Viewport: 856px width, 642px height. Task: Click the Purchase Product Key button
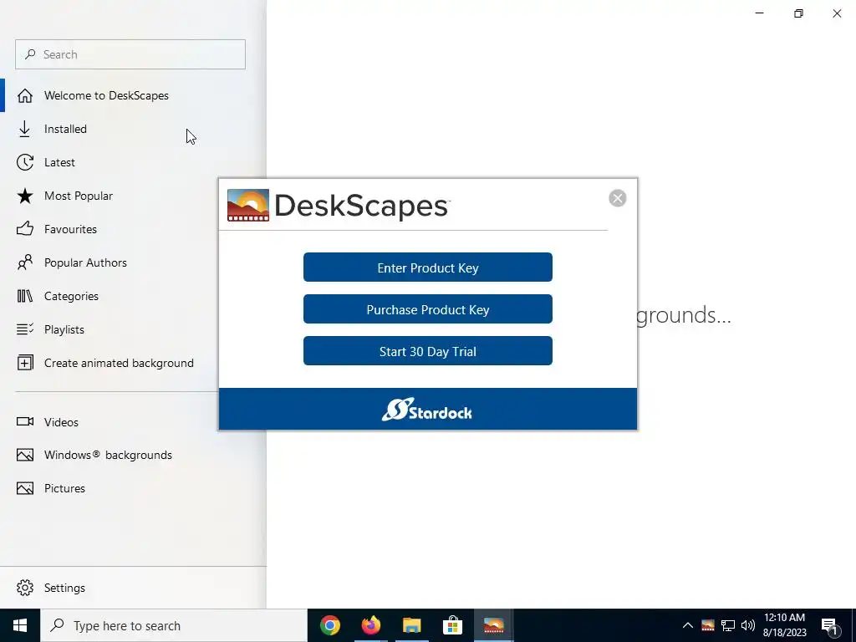(427, 309)
